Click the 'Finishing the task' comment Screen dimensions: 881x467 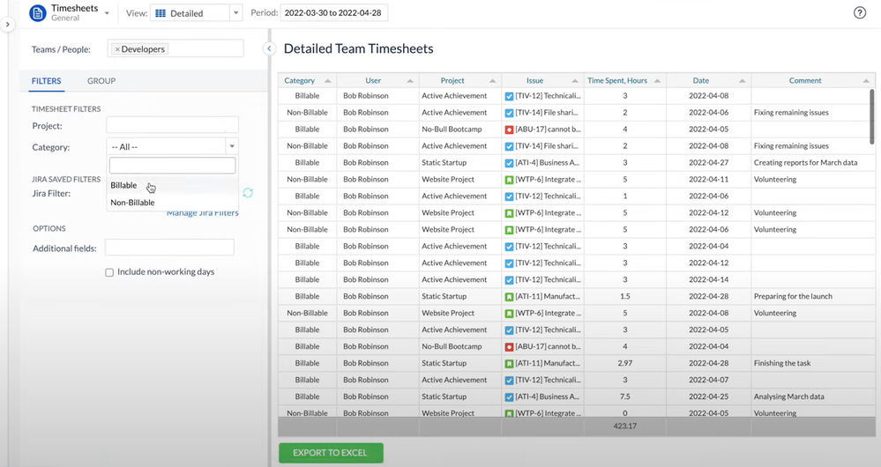[782, 363]
